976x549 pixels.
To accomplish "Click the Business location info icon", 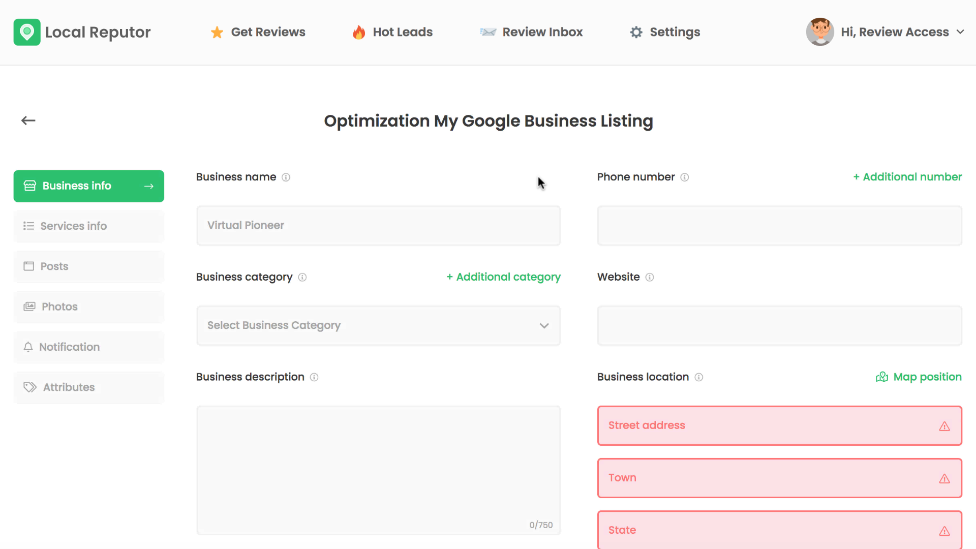I will [699, 377].
